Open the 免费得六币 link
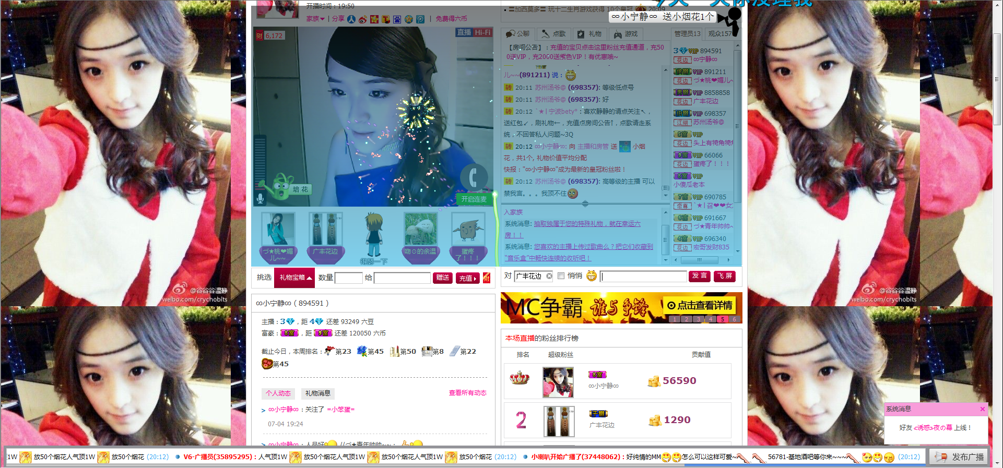The image size is (1003, 468). (452, 19)
